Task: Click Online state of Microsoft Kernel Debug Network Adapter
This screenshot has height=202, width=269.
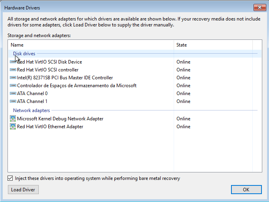Action: [x=184, y=118]
